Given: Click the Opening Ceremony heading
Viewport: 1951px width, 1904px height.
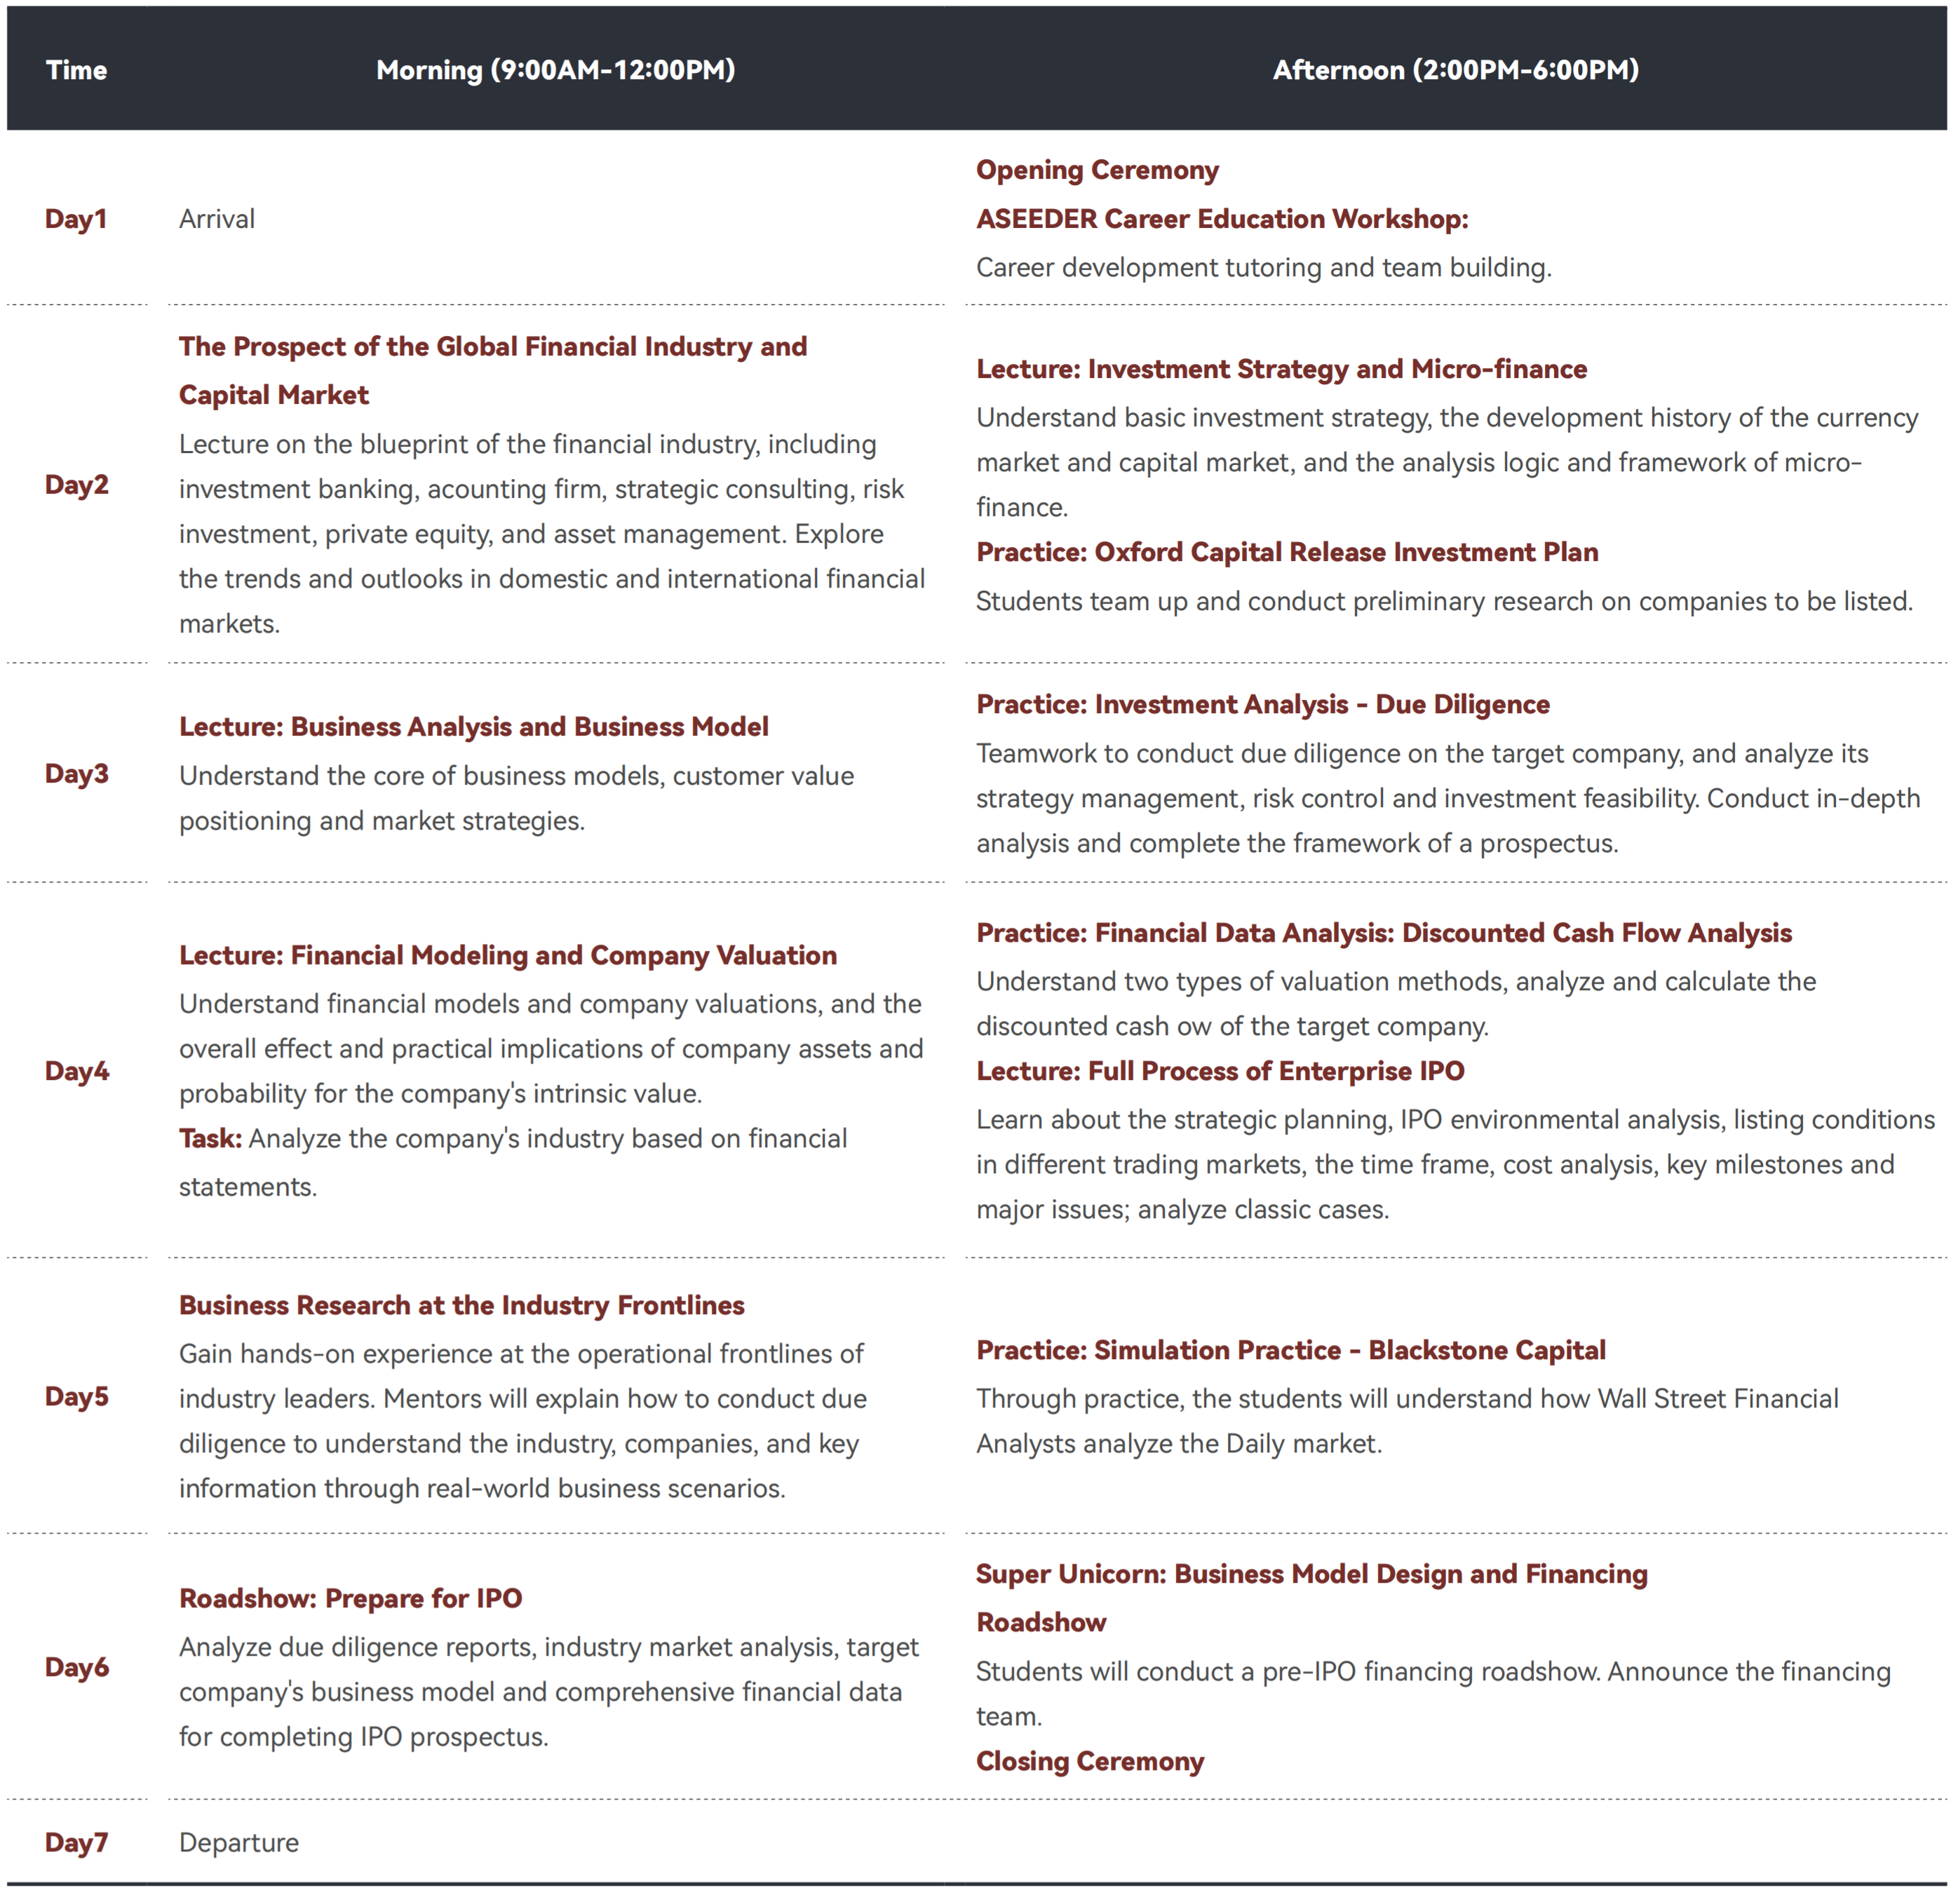Looking at the screenshot, I should pos(1097,170).
